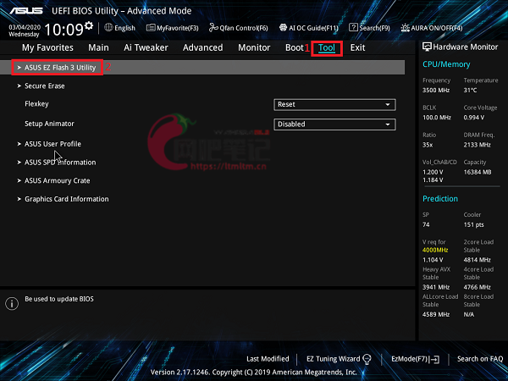The width and height of the screenshot is (508, 381).
Task: Click the info icon beside help text
Action: (12, 304)
